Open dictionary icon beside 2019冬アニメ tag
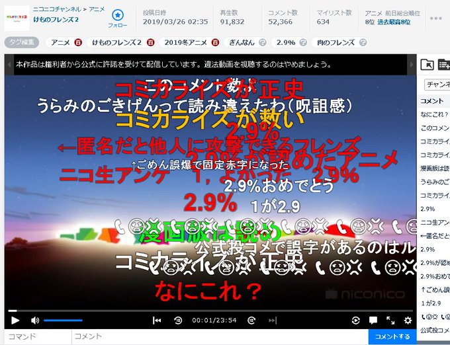The width and height of the screenshot is (450, 345). click(x=215, y=43)
